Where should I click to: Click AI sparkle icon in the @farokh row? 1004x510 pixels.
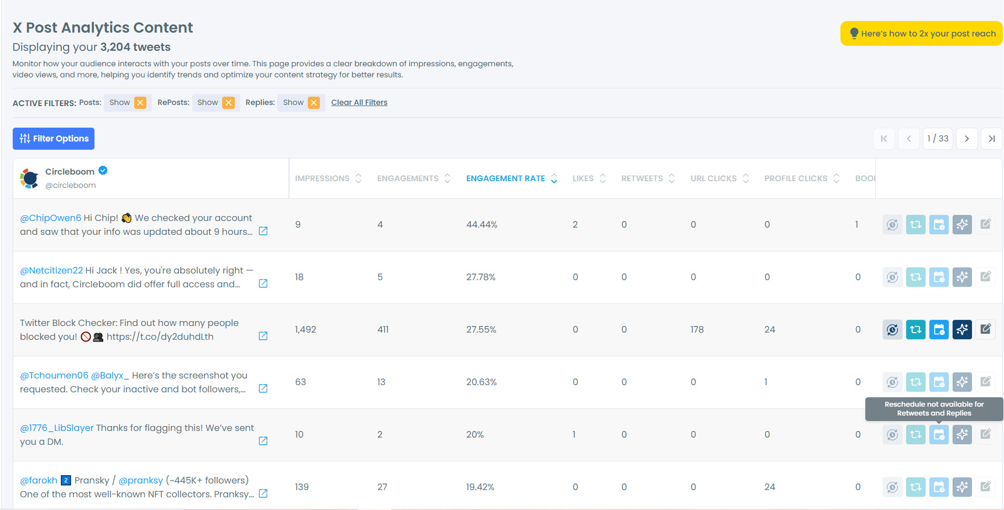coord(962,487)
